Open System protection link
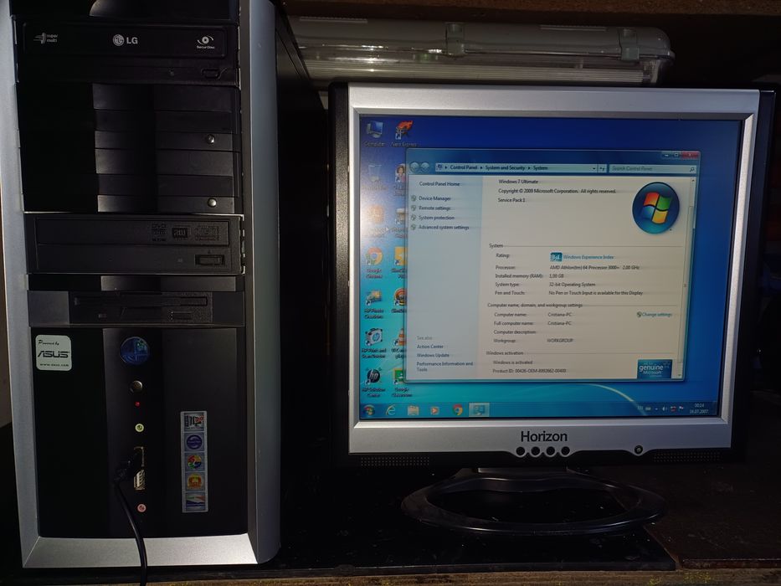The width and height of the screenshot is (781, 586). coord(436,218)
